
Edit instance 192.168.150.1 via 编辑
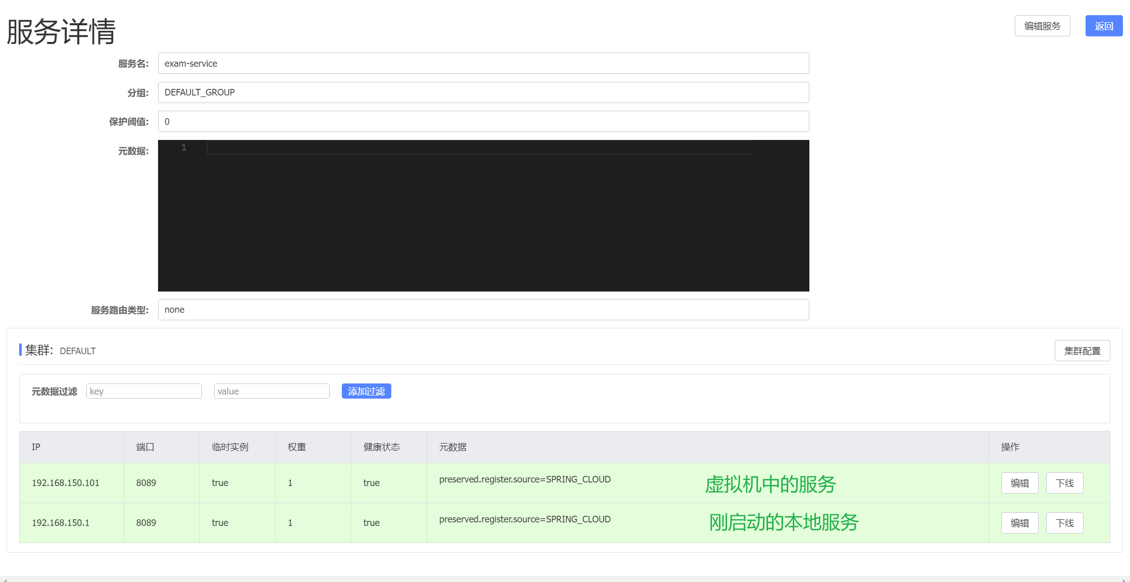click(1019, 523)
